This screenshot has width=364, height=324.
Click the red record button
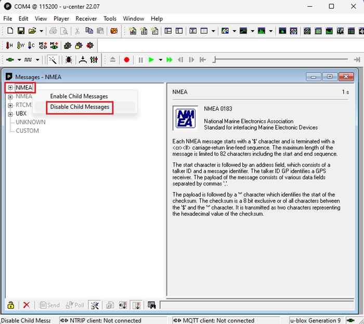126,60
